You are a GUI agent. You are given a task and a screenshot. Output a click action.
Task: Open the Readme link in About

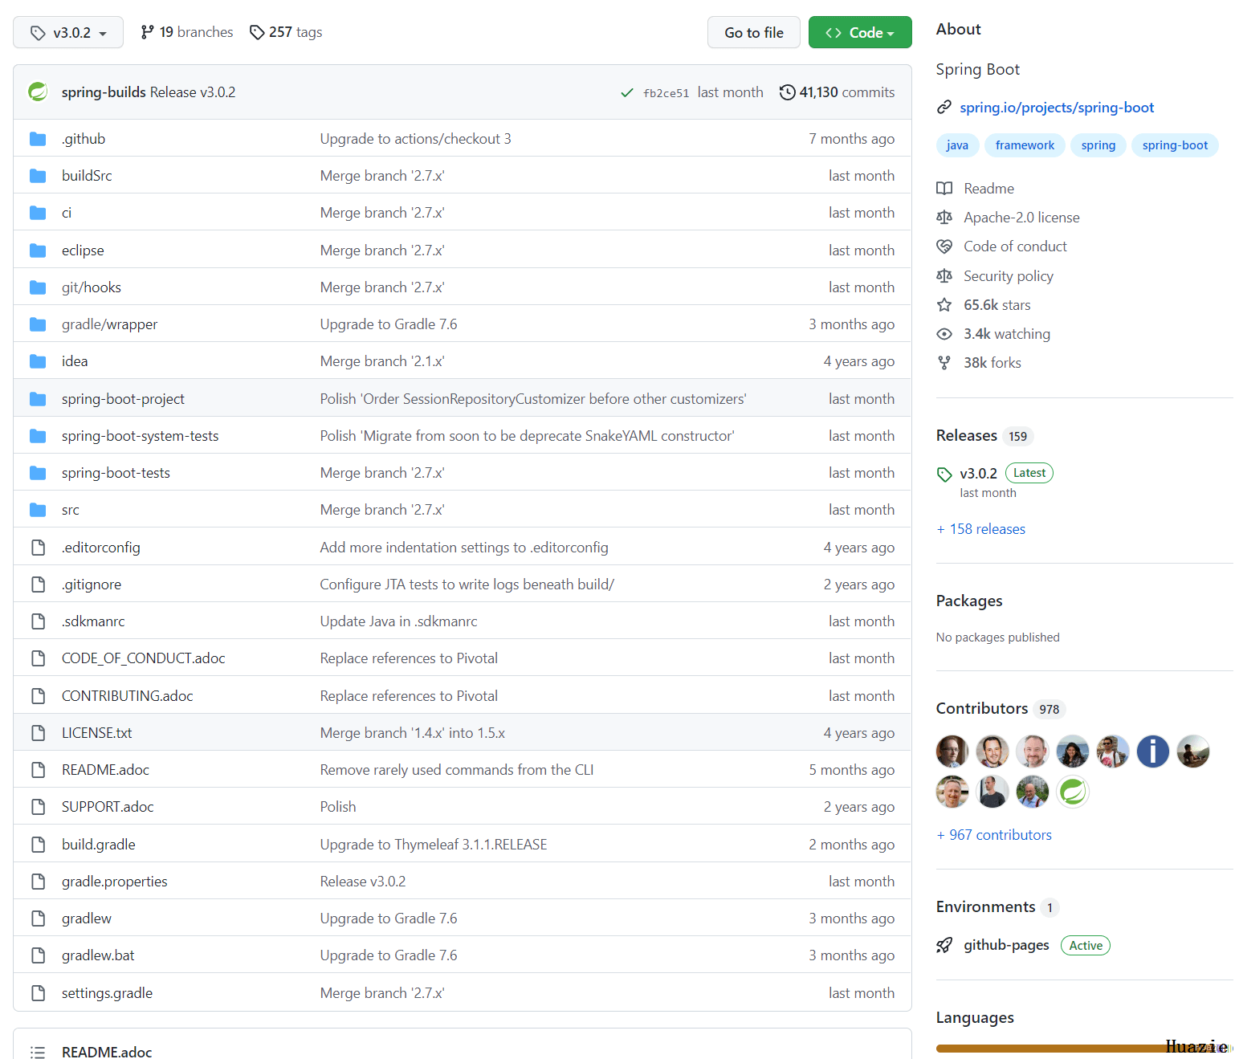[x=988, y=189]
